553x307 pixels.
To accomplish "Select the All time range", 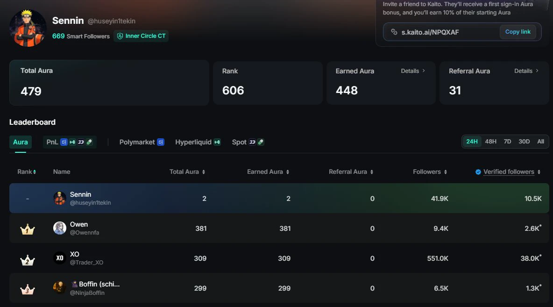I will pyautogui.click(x=541, y=142).
